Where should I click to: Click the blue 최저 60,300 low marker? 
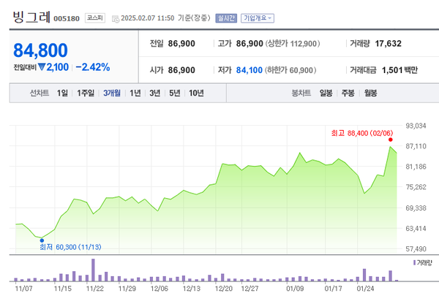42,240
